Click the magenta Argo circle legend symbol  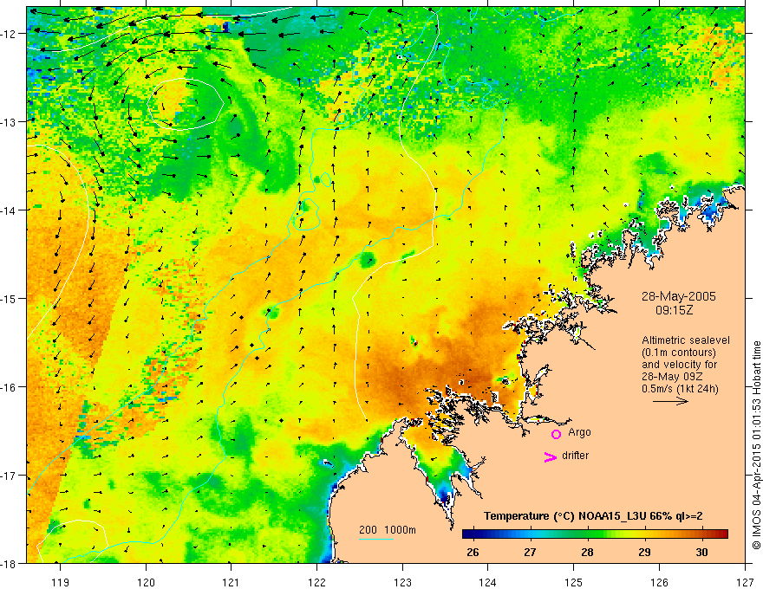coord(556,434)
